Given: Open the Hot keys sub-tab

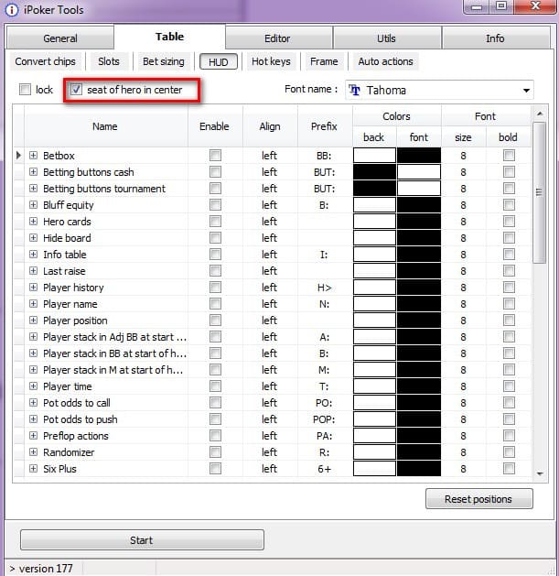Looking at the screenshot, I should 271,61.
